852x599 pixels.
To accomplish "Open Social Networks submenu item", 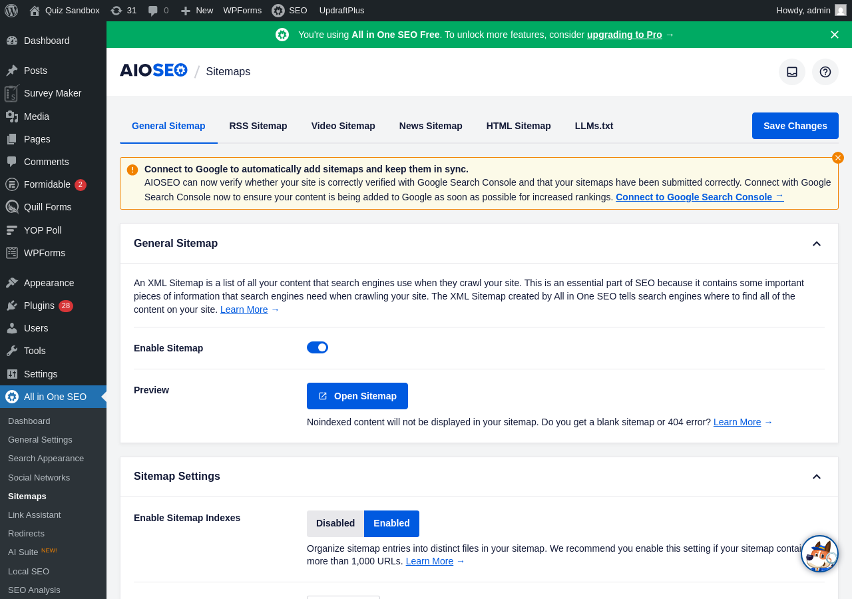I will click(39, 477).
